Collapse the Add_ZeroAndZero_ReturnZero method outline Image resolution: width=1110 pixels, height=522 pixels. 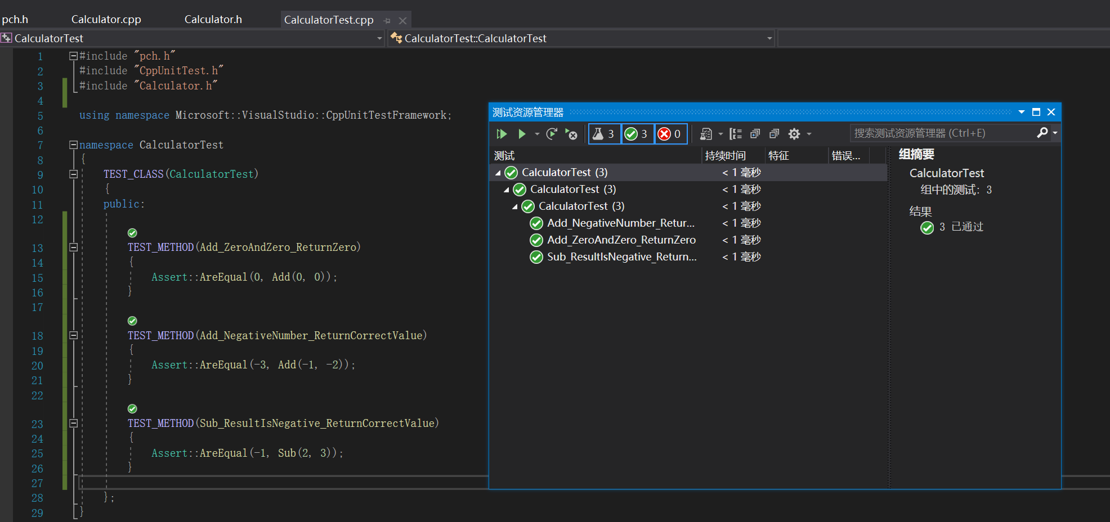[x=73, y=247]
